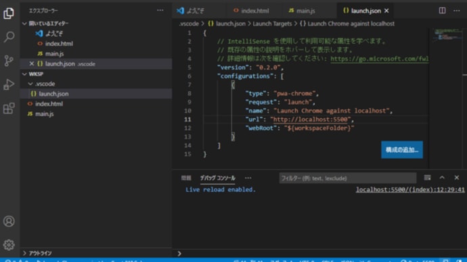Open index.html in WKSP folder tree
The height and width of the screenshot is (262, 467).
coord(95,104)
